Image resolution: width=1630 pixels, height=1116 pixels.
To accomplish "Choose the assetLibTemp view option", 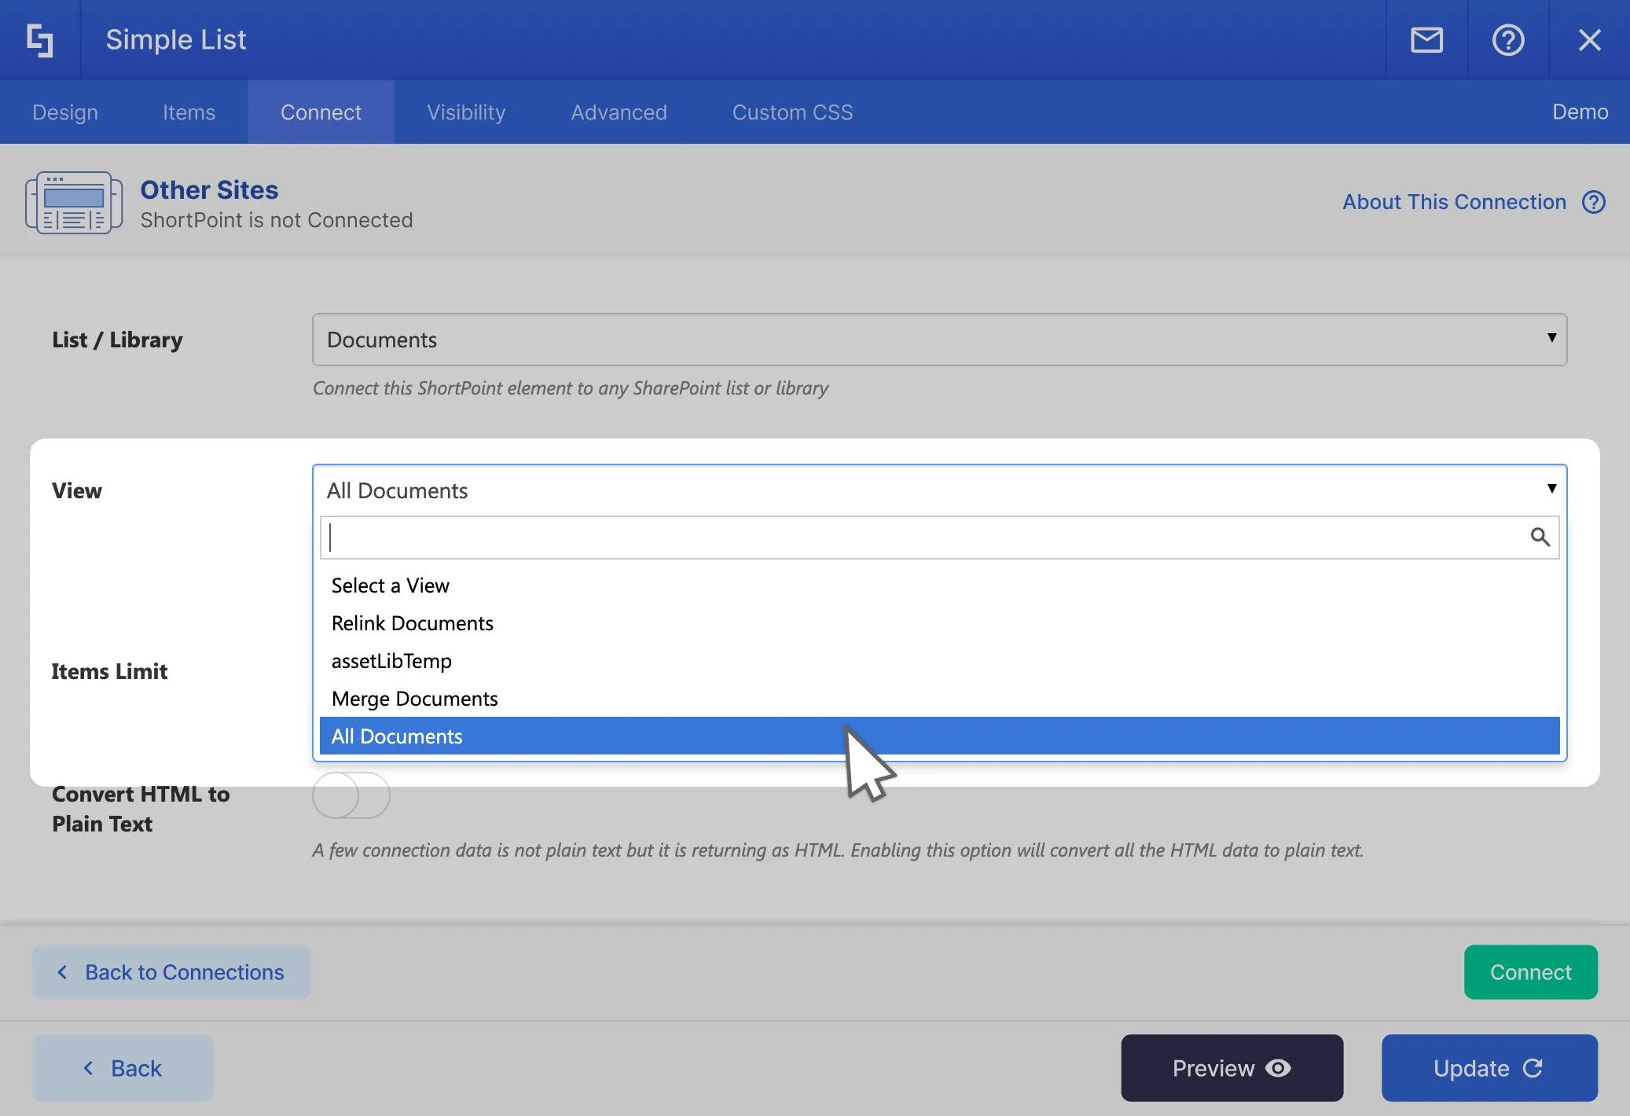I will point(391,661).
